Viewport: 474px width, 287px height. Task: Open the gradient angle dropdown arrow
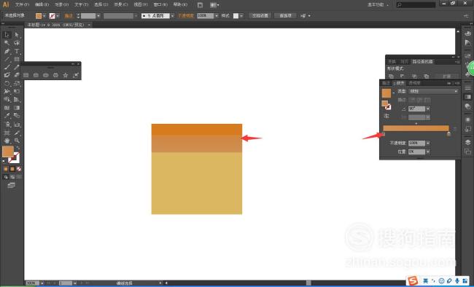click(x=428, y=109)
